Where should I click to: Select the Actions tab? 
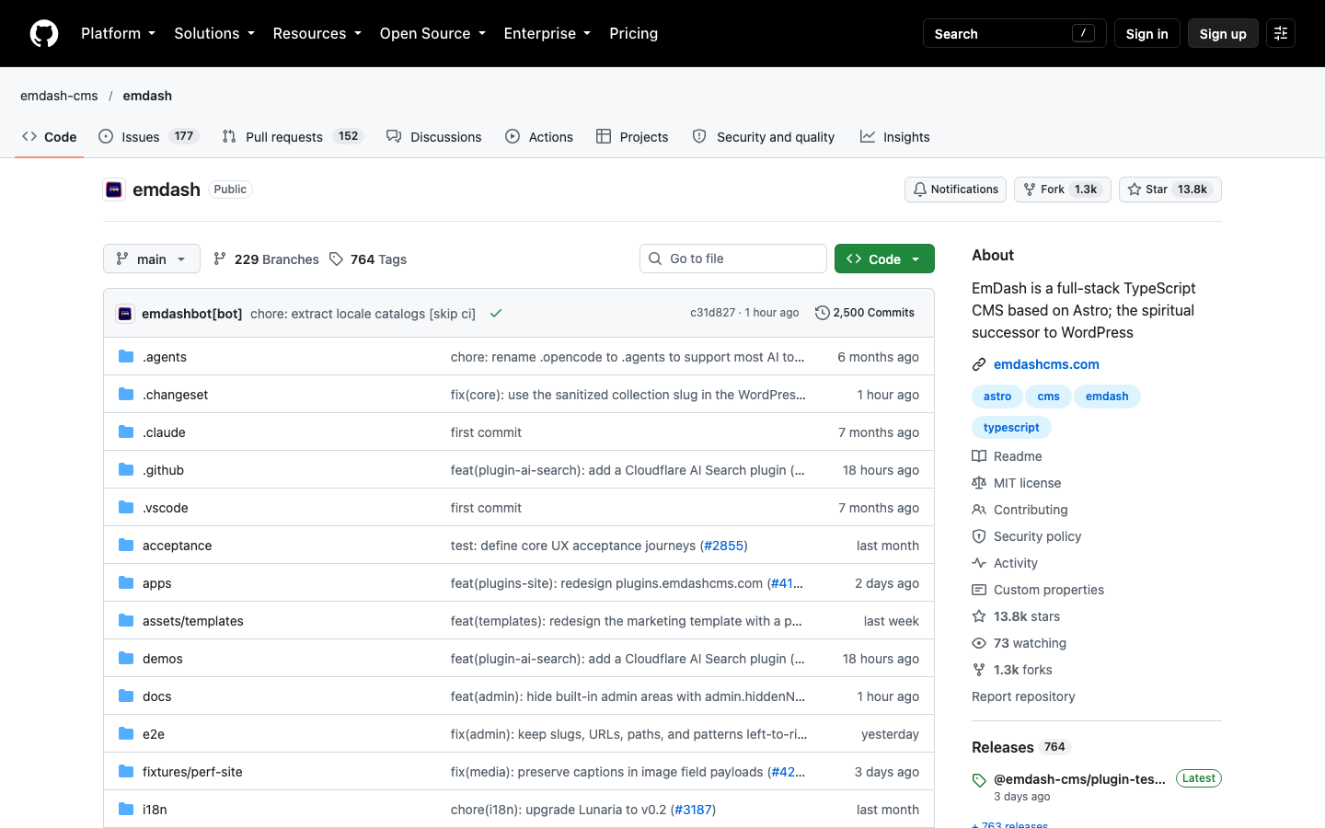[539, 137]
